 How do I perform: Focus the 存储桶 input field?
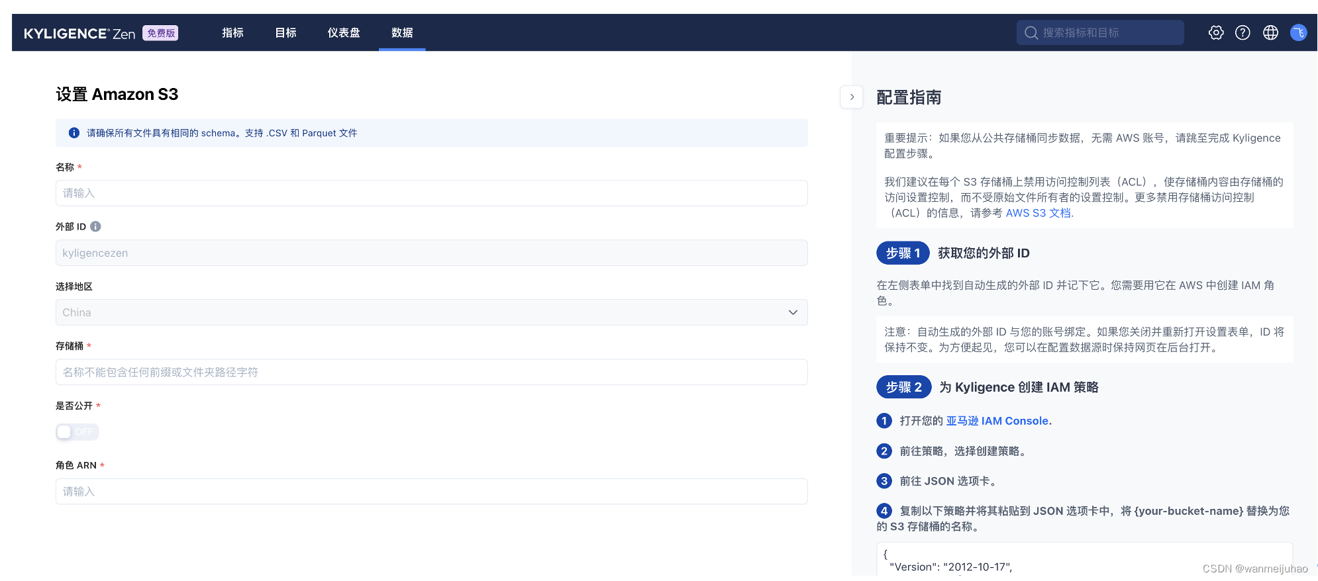pos(431,372)
